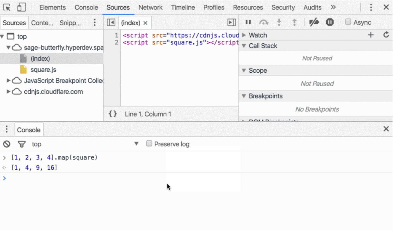This screenshot has width=393, height=231.
Task: Switch to the Elements tab
Action: (x=53, y=7)
